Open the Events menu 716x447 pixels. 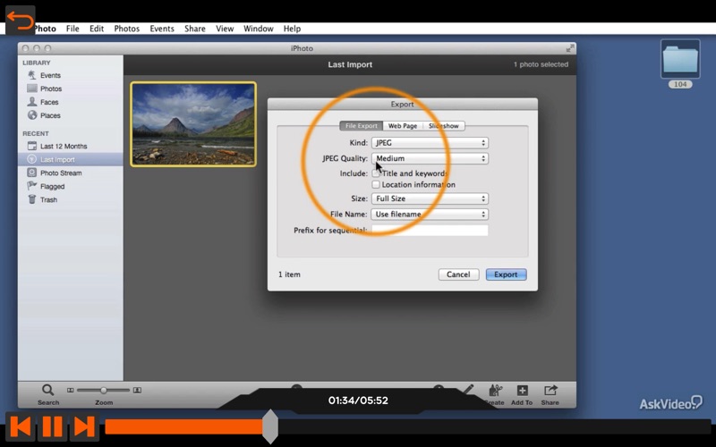(x=162, y=29)
